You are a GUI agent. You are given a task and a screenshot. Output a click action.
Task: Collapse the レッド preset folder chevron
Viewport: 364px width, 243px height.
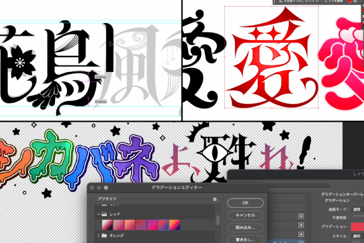tap(99, 214)
